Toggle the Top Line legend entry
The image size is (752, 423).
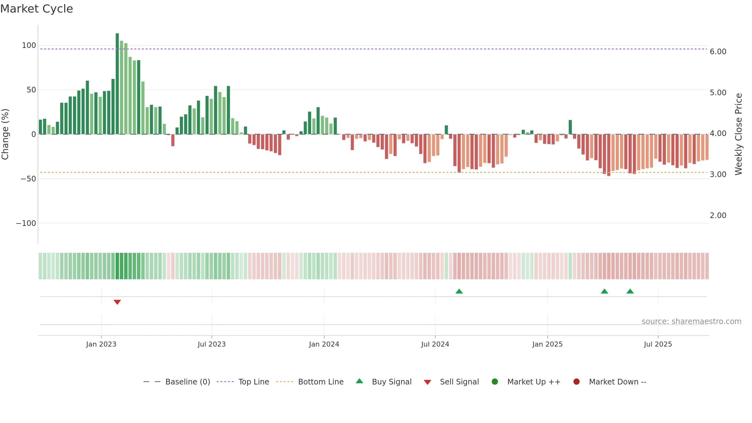pyautogui.click(x=243, y=382)
